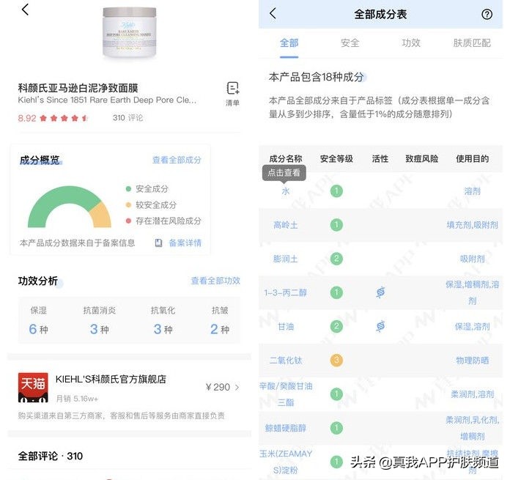Tap 填充剂,吸附剂 purpose text
The image size is (510, 480).
[x=472, y=225]
